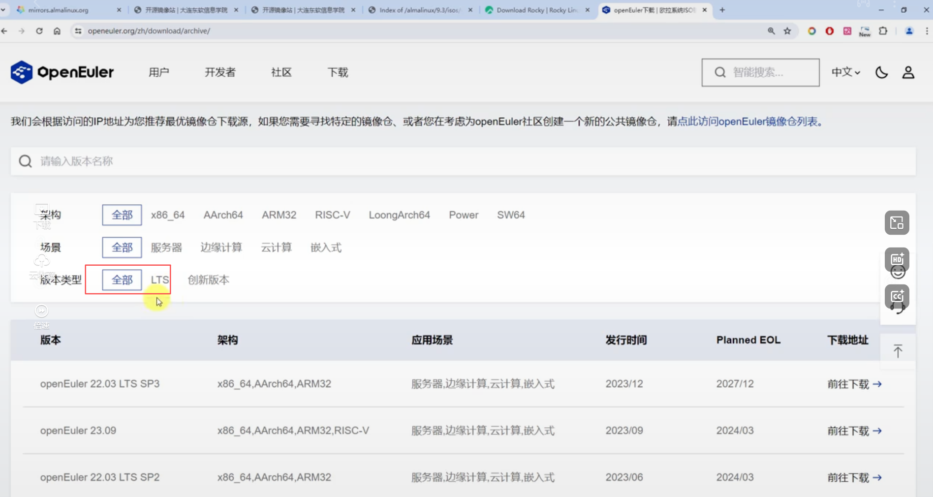Focus the version name search field
This screenshot has width=933, height=497.
tap(463, 161)
